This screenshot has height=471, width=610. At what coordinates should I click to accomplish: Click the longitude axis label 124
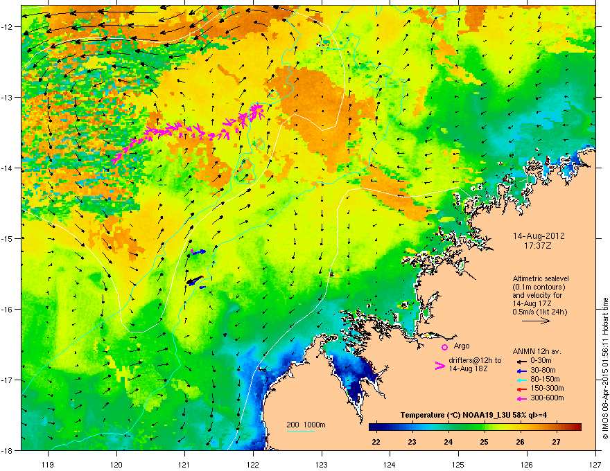click(390, 464)
